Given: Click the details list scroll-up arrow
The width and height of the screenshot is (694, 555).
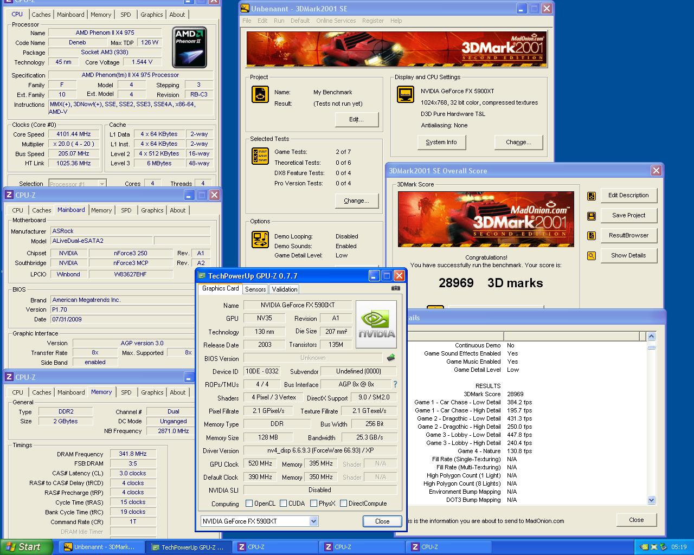Looking at the screenshot, I should click(x=652, y=336).
